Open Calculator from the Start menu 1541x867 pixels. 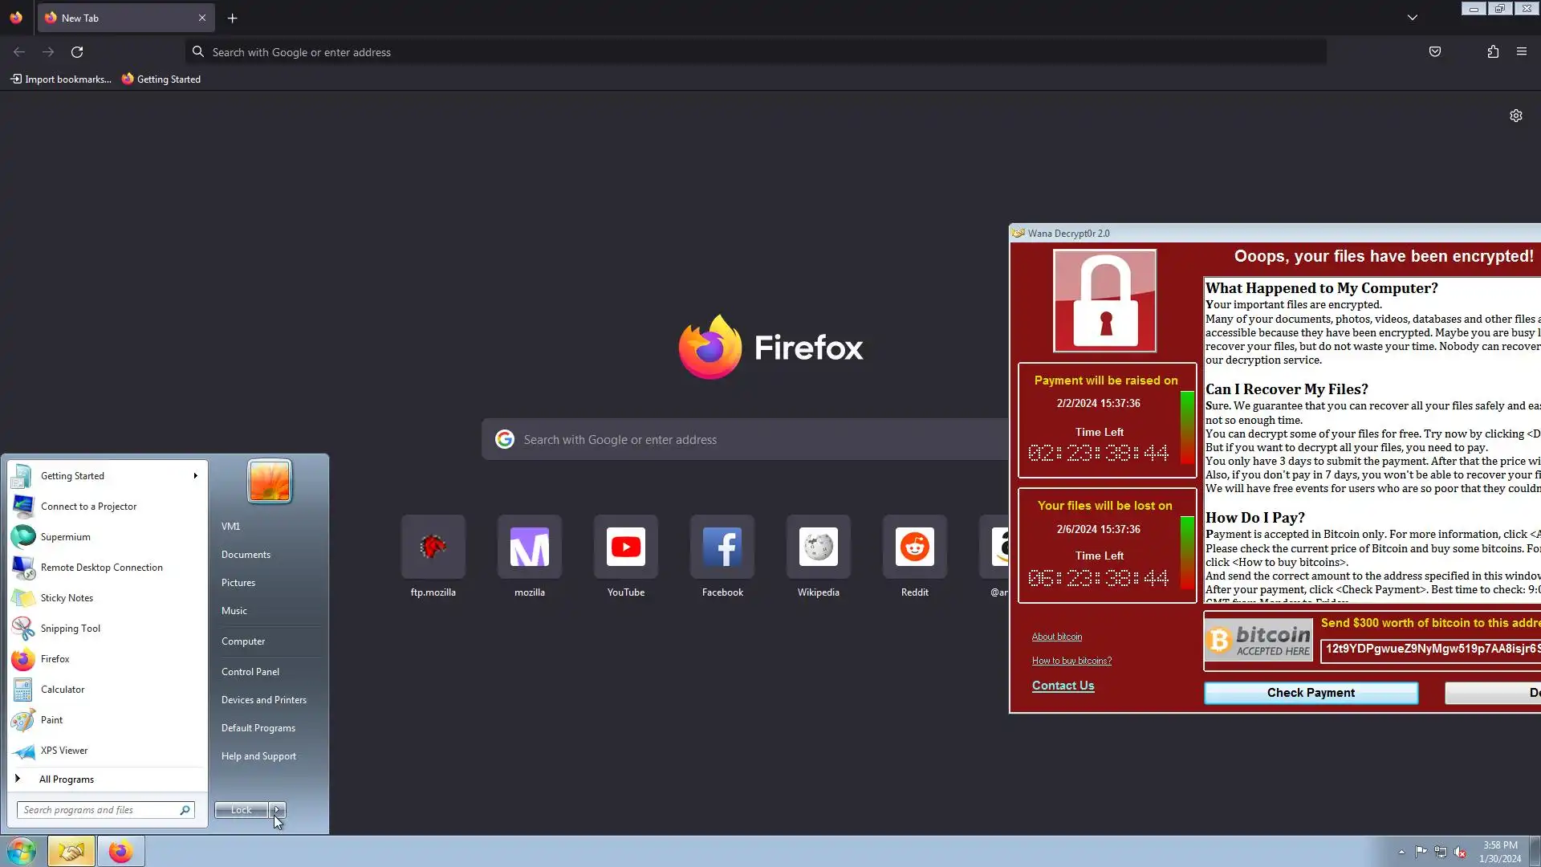[63, 690]
